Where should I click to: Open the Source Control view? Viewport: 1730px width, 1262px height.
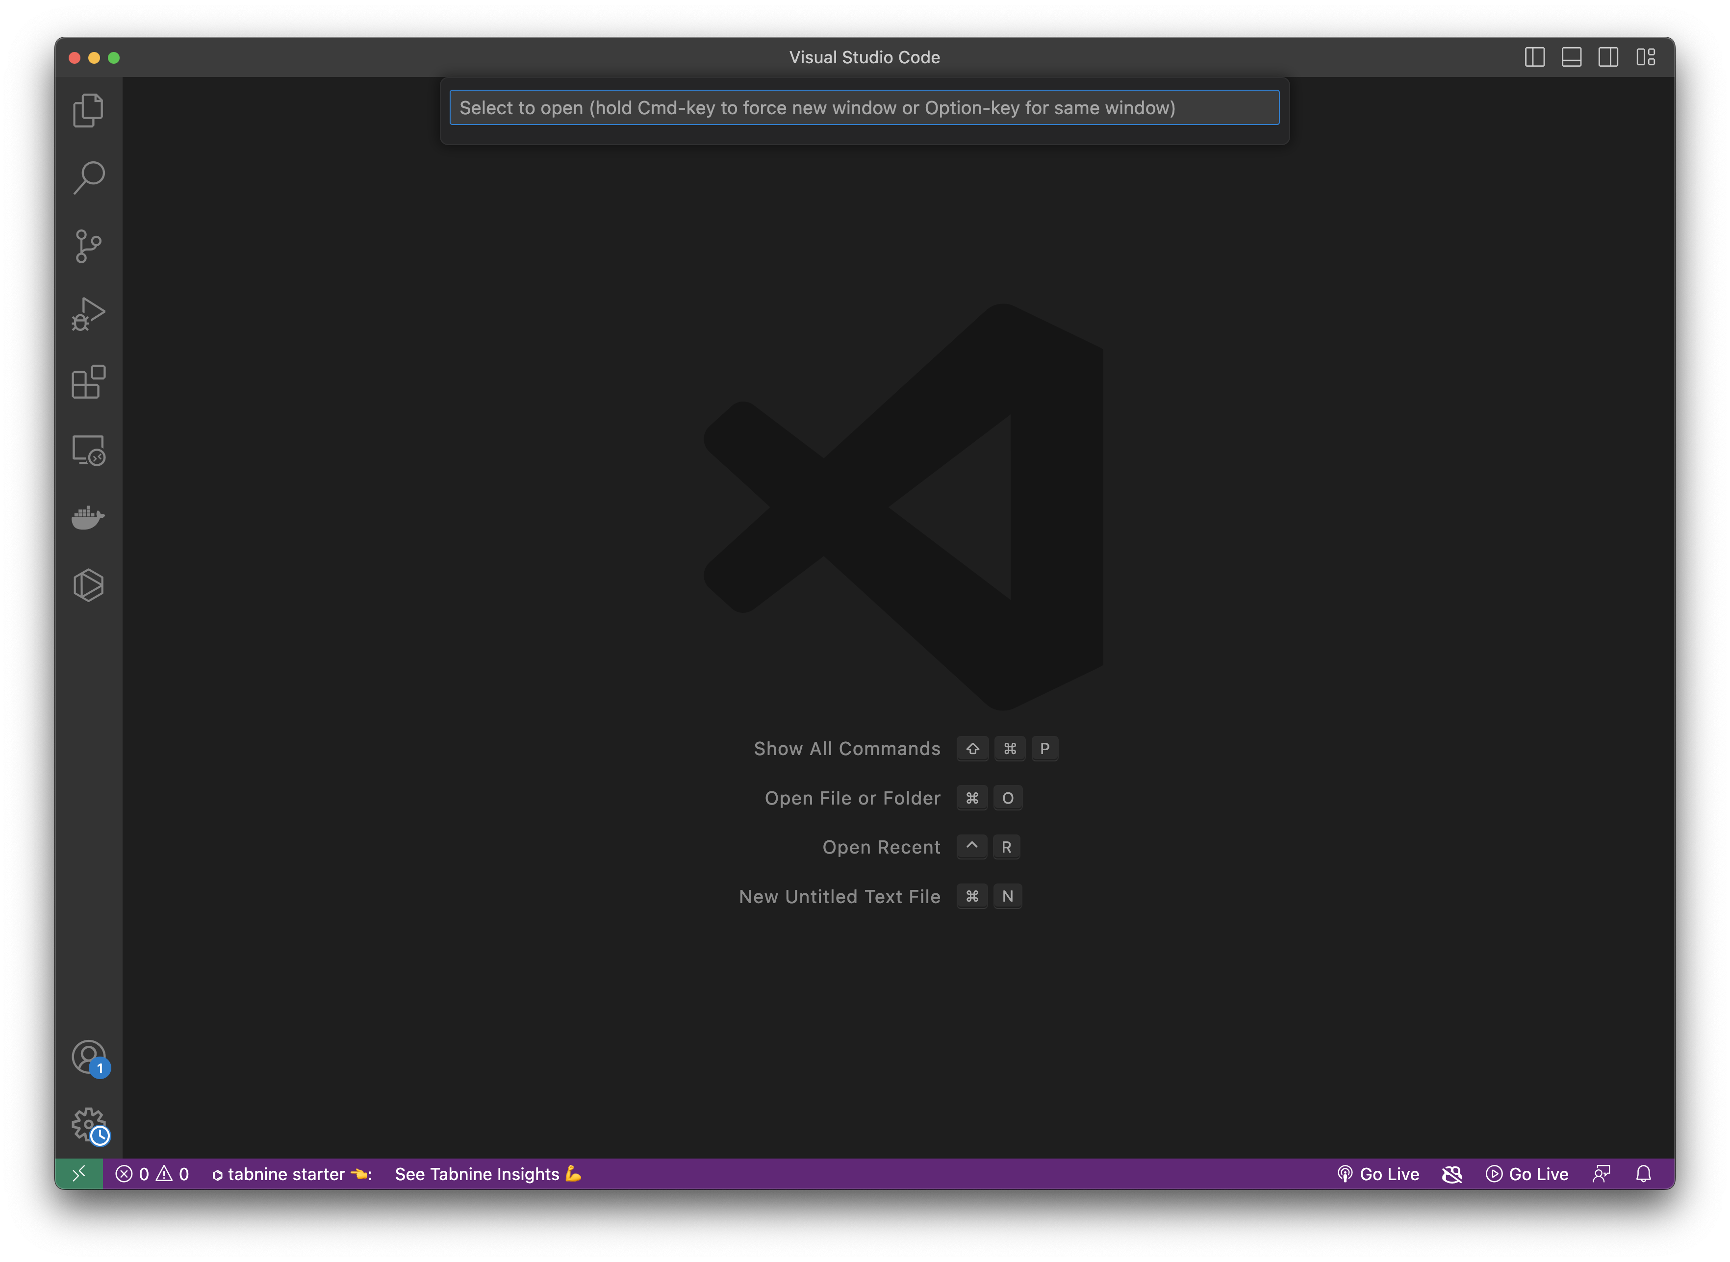click(x=89, y=246)
